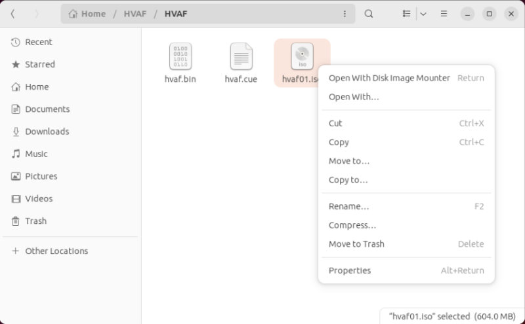Open Home in the sidebar
525x324 pixels.
(x=70, y=87)
